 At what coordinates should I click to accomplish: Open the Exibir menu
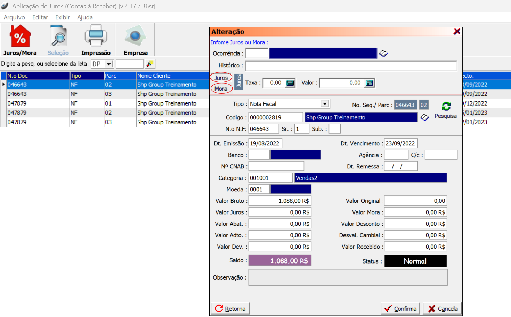[x=63, y=17]
